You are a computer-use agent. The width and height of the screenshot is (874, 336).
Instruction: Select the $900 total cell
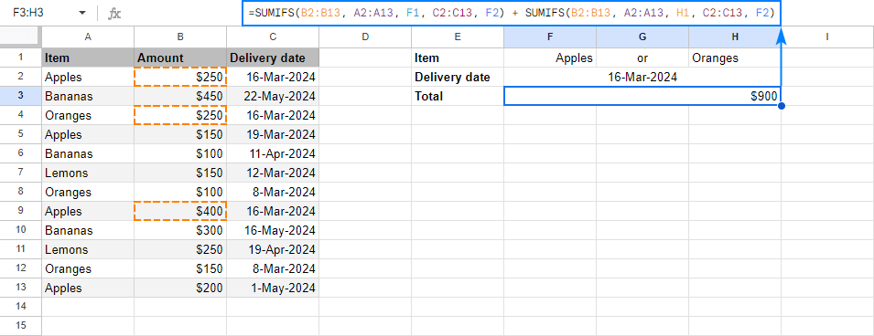(x=642, y=96)
